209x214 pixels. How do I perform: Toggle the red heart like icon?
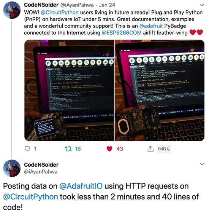pyautogui.click(x=109, y=149)
